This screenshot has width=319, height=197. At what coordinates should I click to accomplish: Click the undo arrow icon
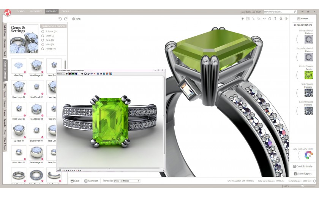tap(60, 19)
